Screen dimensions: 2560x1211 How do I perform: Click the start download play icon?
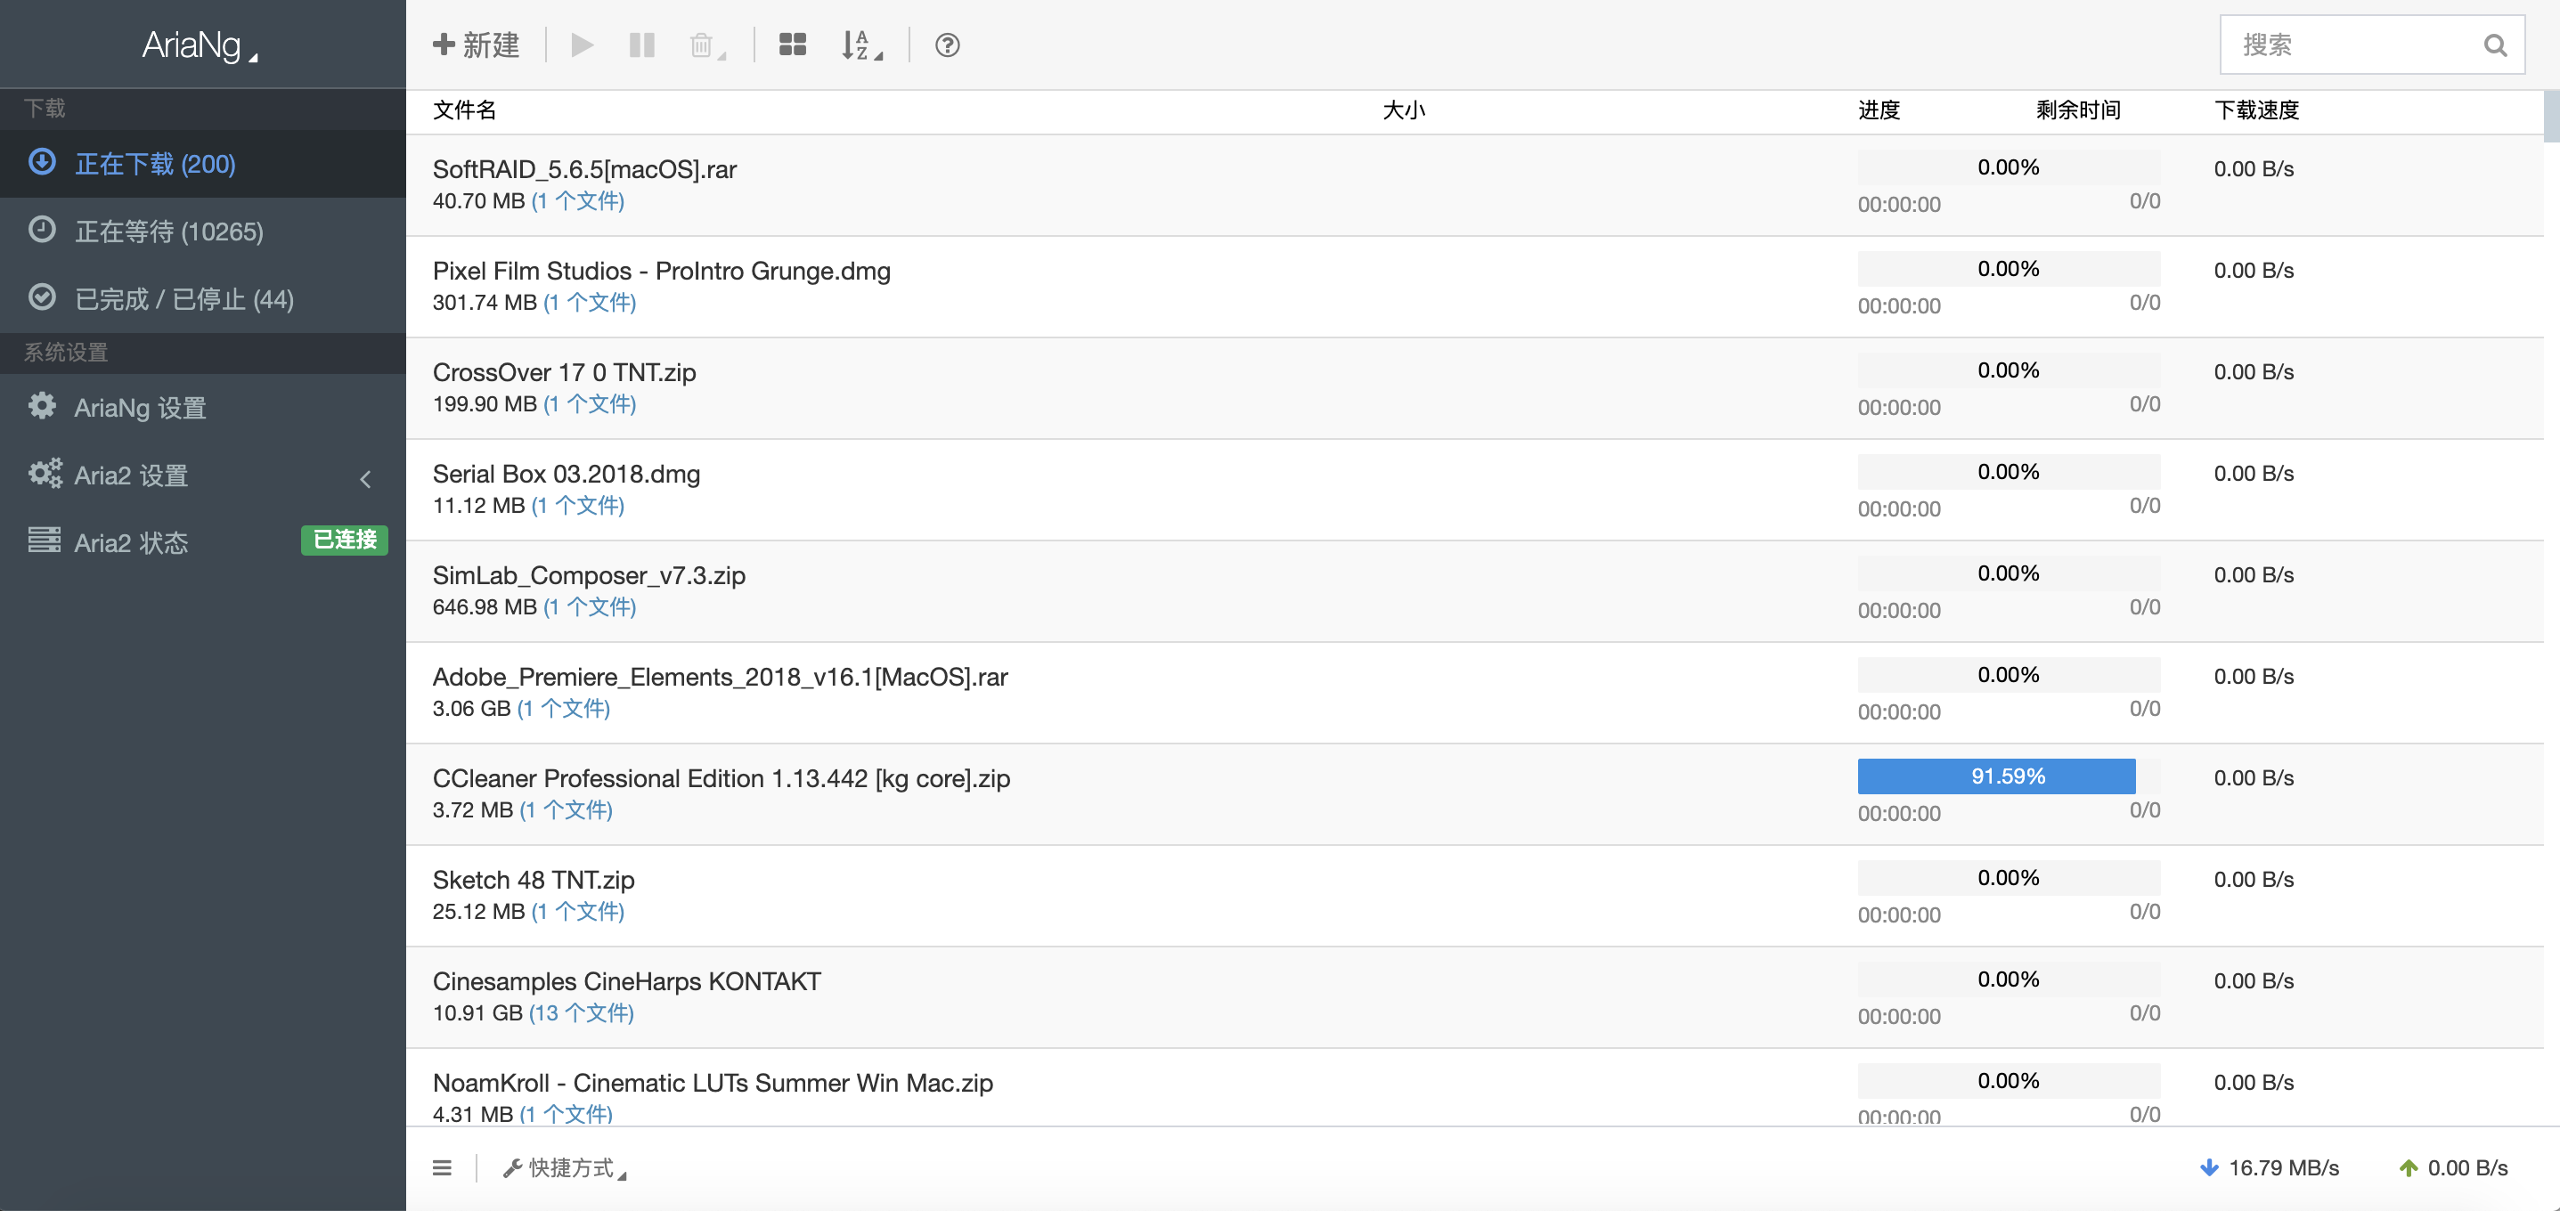click(583, 45)
